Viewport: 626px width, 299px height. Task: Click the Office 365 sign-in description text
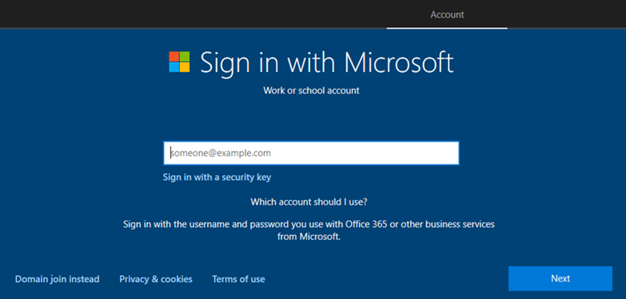click(x=309, y=231)
